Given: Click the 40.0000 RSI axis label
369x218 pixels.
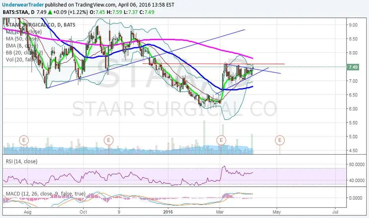Looking at the screenshot, I should click(x=357, y=180).
